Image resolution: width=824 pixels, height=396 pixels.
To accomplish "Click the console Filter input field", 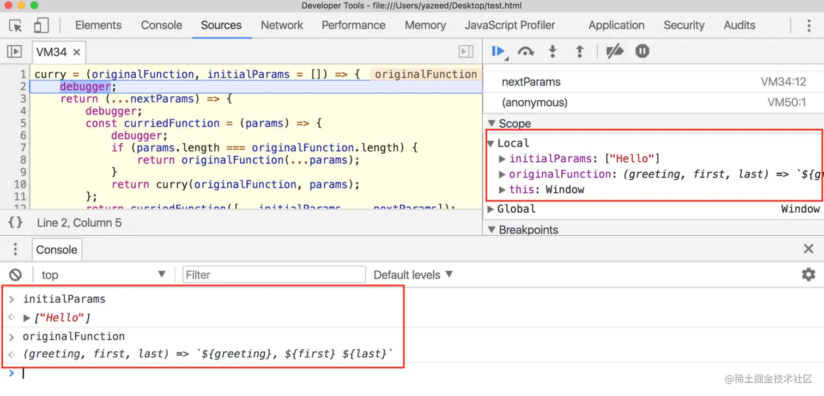I will click(274, 275).
